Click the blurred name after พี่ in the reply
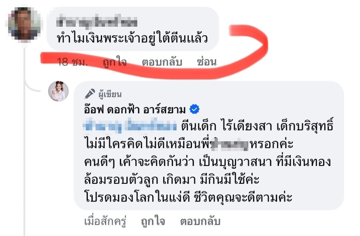Viewport: 360px width, 236px height. [230, 144]
